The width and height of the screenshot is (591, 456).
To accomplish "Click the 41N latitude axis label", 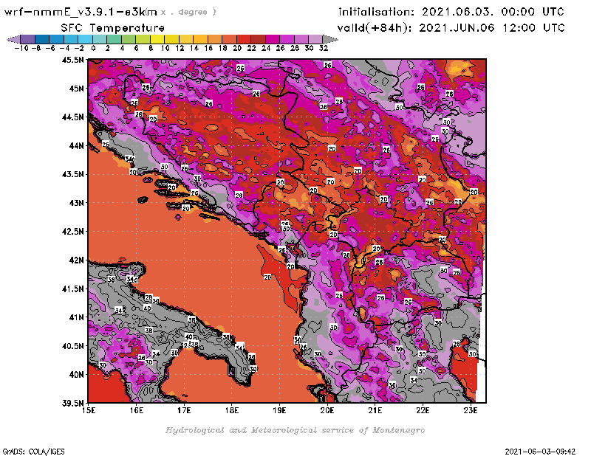I will (76, 317).
